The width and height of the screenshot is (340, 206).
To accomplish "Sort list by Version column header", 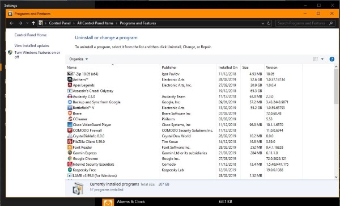I will [x=283, y=68].
